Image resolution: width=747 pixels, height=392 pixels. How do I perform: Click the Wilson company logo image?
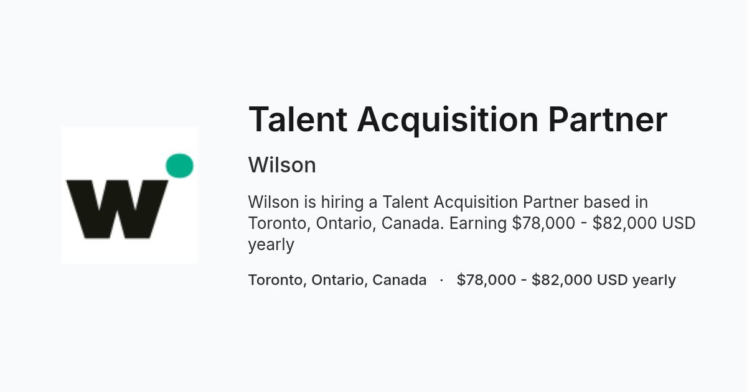[129, 195]
